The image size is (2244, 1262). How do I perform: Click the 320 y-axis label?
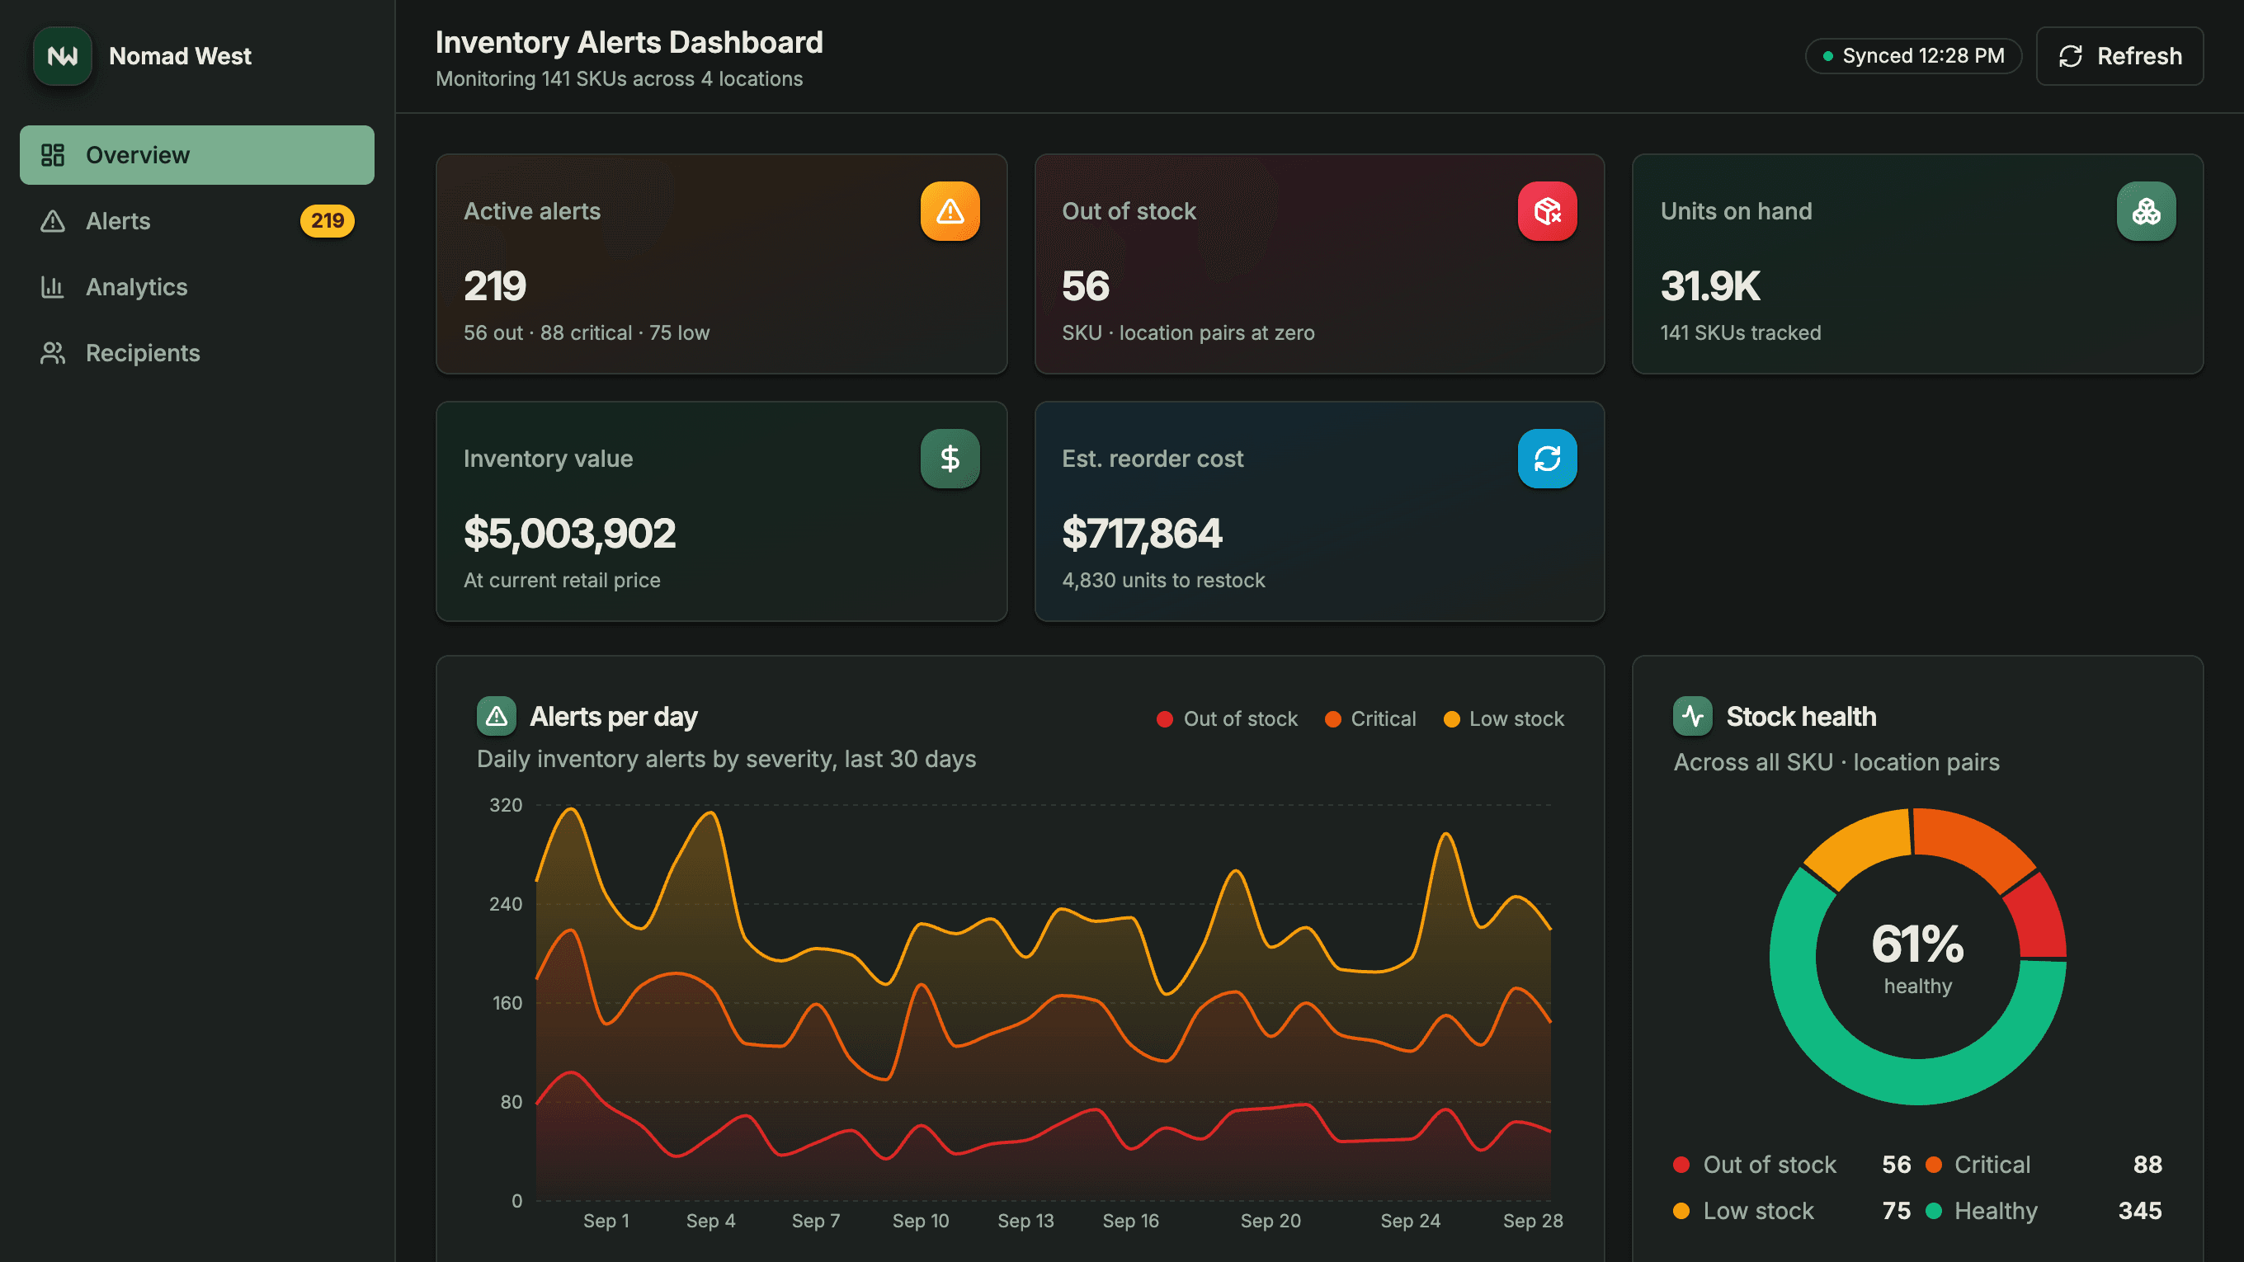pos(505,805)
